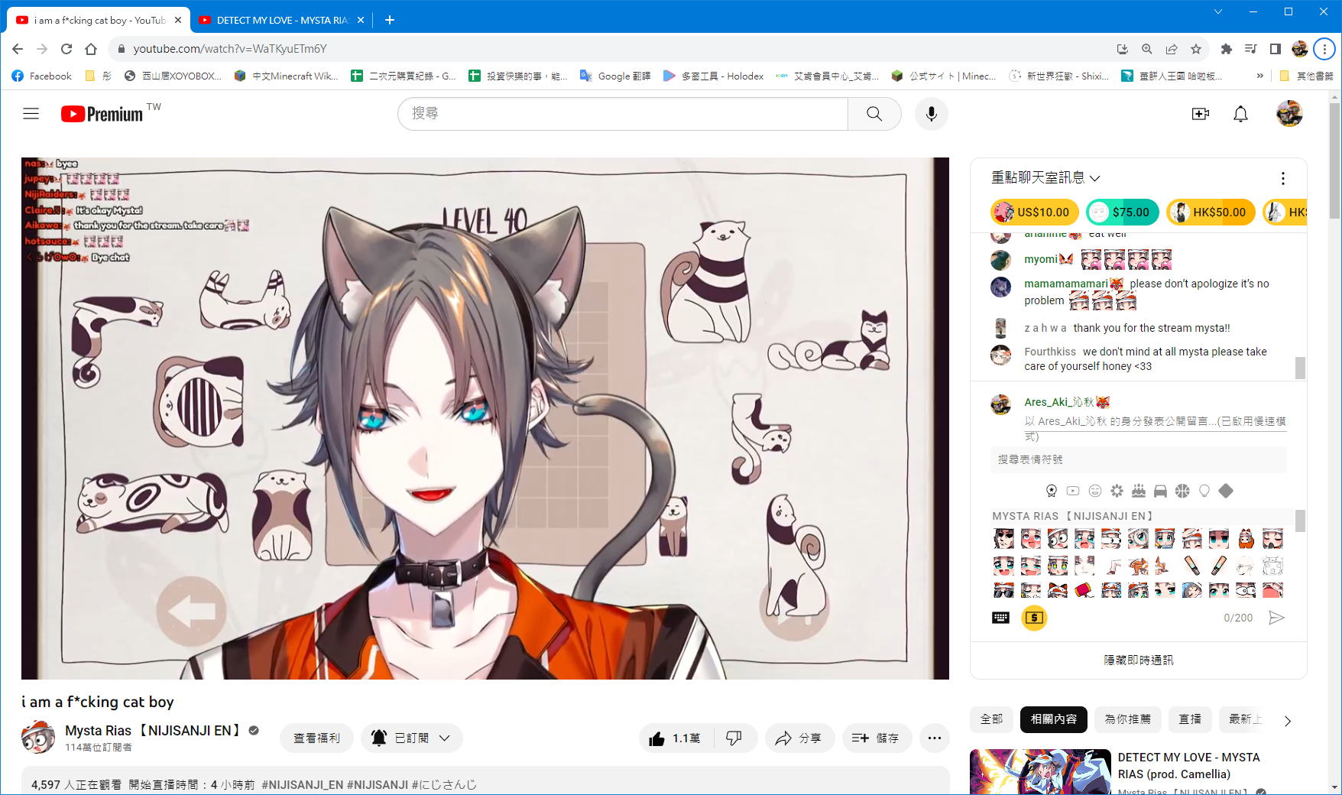Image resolution: width=1342 pixels, height=795 pixels.
Task: Select the 為你推薦 filter chip
Action: click(1127, 719)
